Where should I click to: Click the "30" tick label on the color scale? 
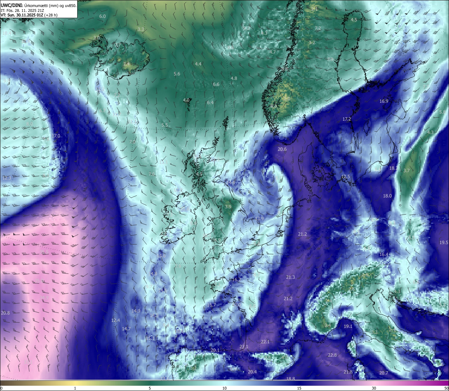[374, 388]
